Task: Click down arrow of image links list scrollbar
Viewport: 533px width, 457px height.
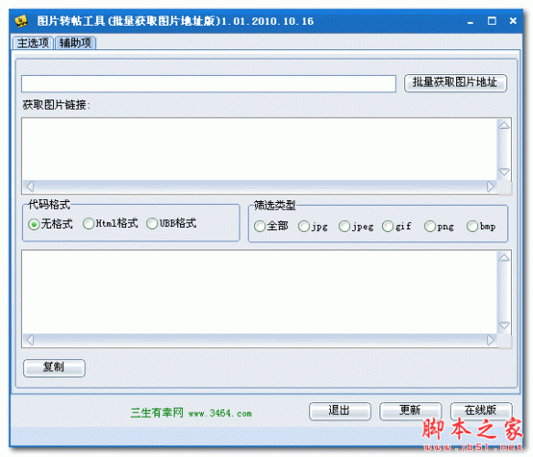Action: point(504,172)
